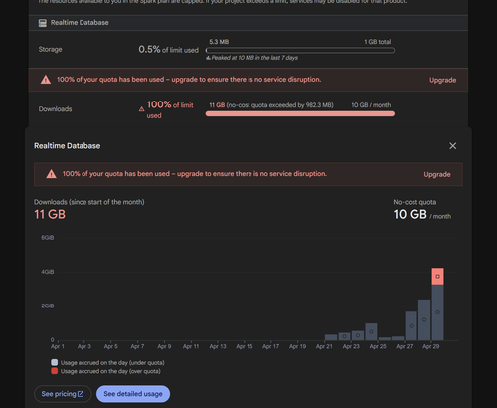Click the Apr 21 bar in downloads chart

[x=331, y=337]
